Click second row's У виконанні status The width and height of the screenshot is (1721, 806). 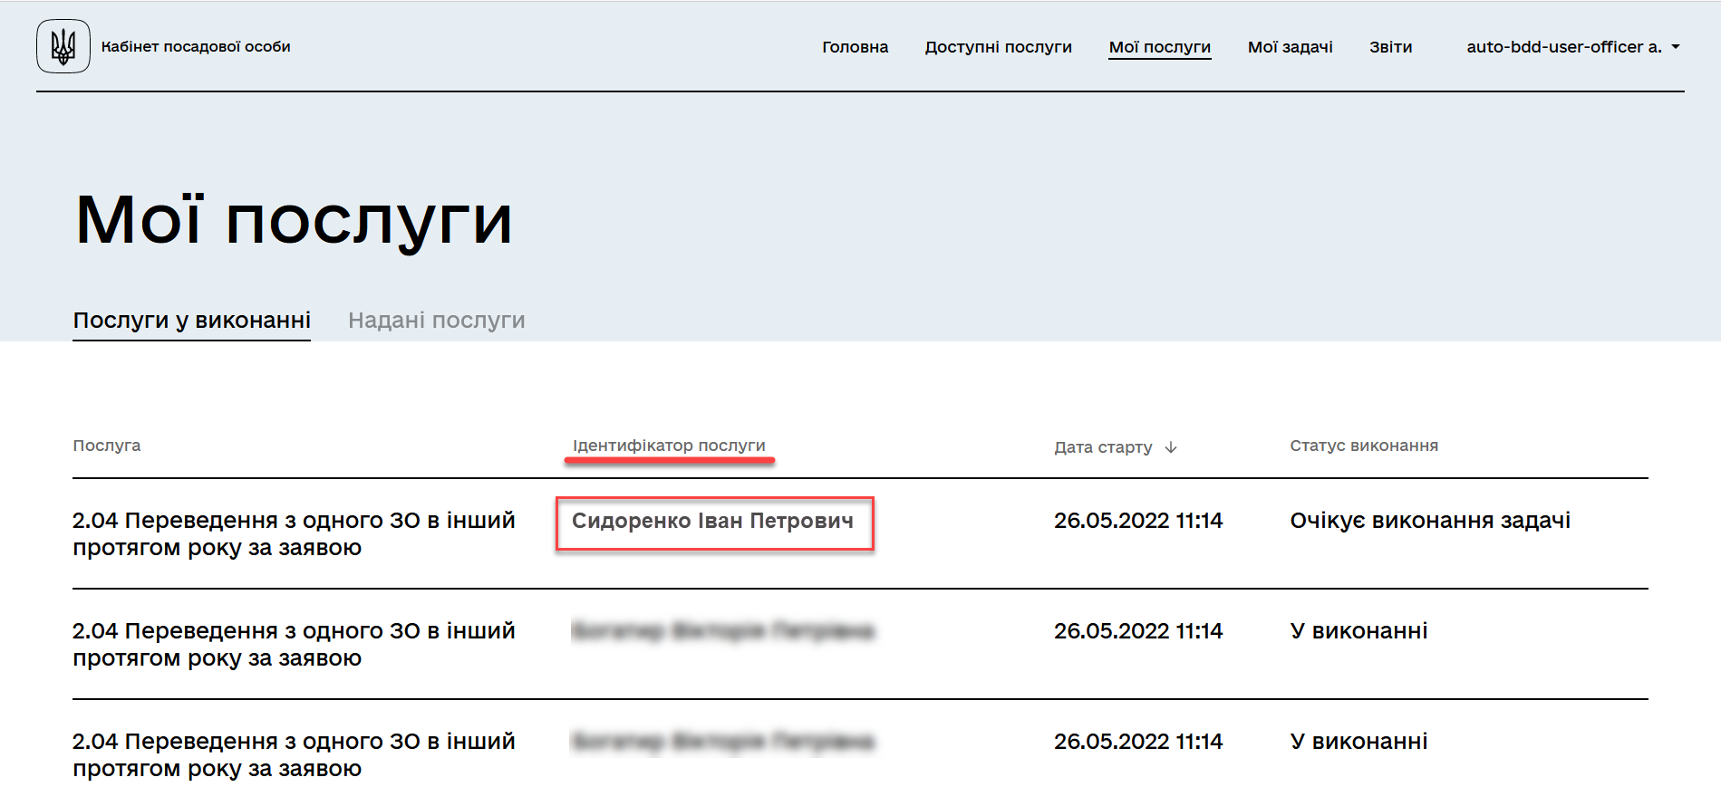(1358, 631)
